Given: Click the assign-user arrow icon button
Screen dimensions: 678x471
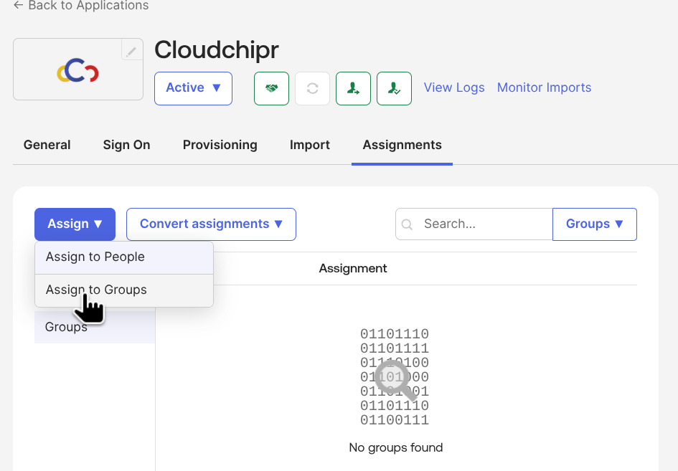Looking at the screenshot, I should 353,89.
